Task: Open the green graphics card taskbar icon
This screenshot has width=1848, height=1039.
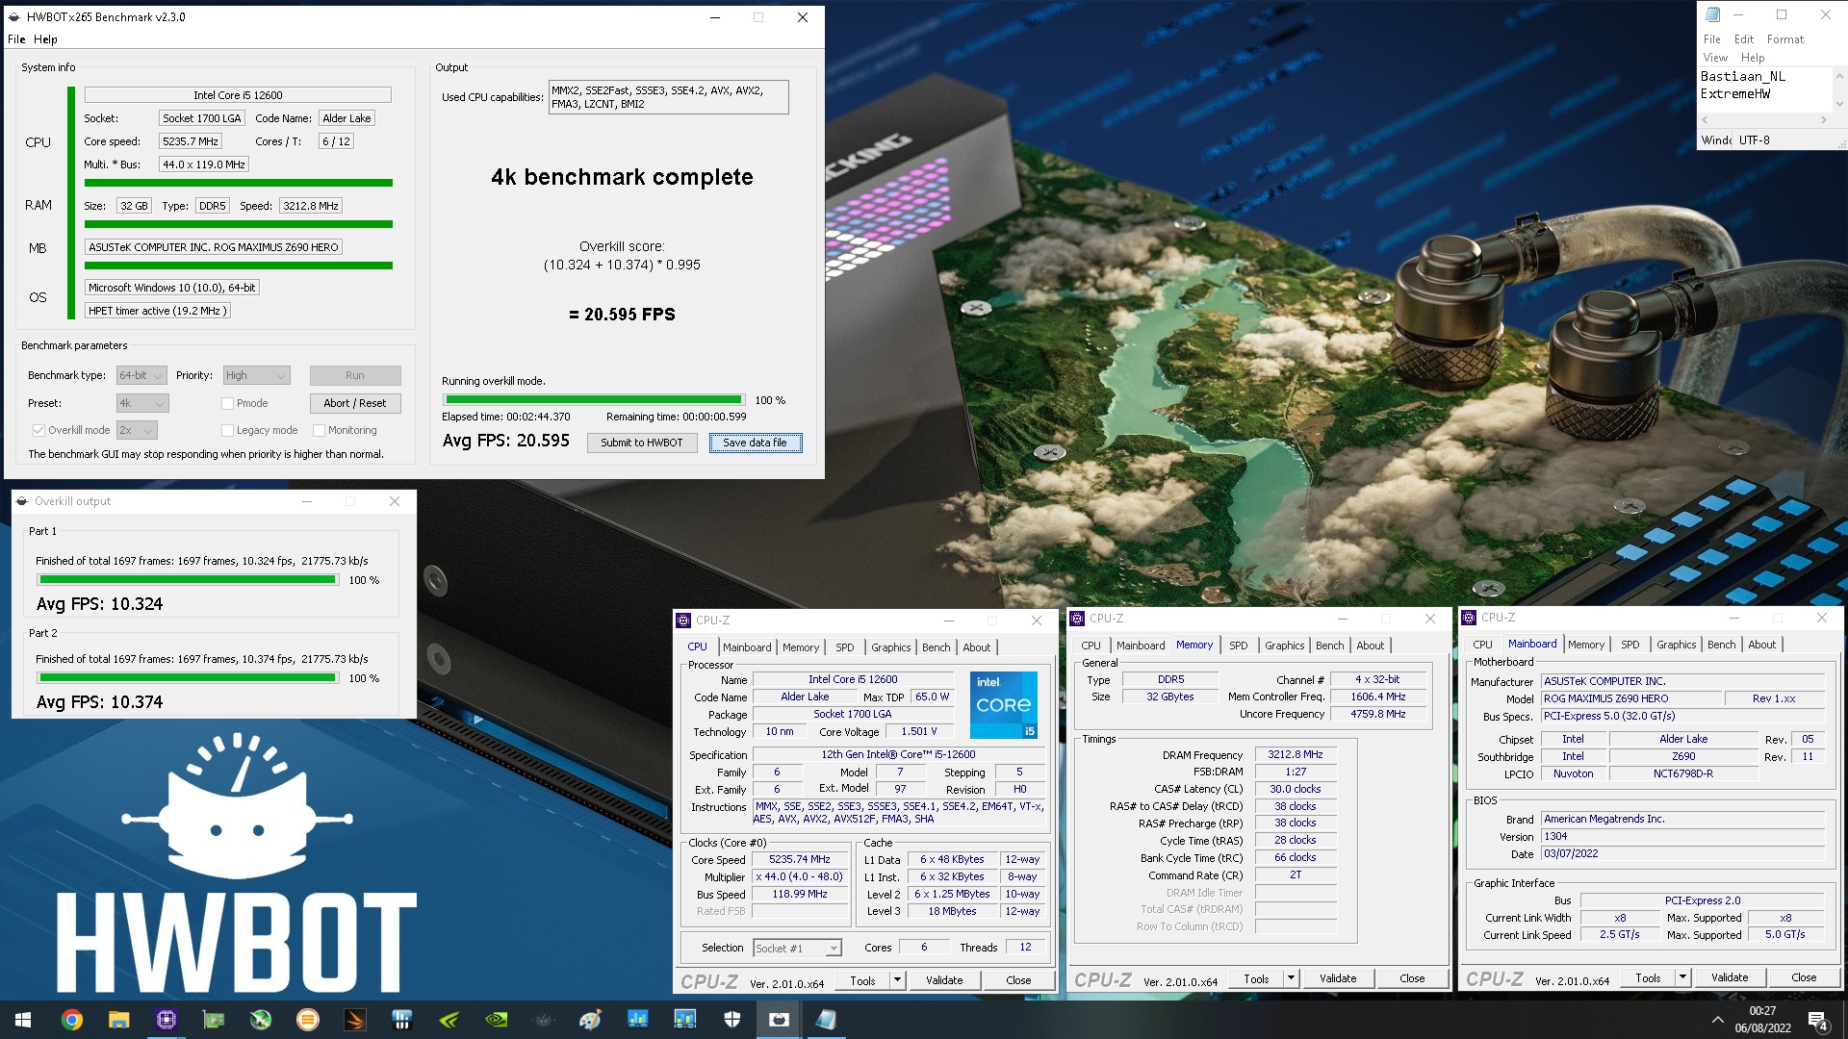Action: (213, 1020)
